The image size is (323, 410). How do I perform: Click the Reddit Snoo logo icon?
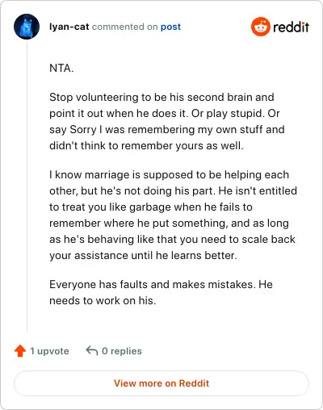point(260,27)
